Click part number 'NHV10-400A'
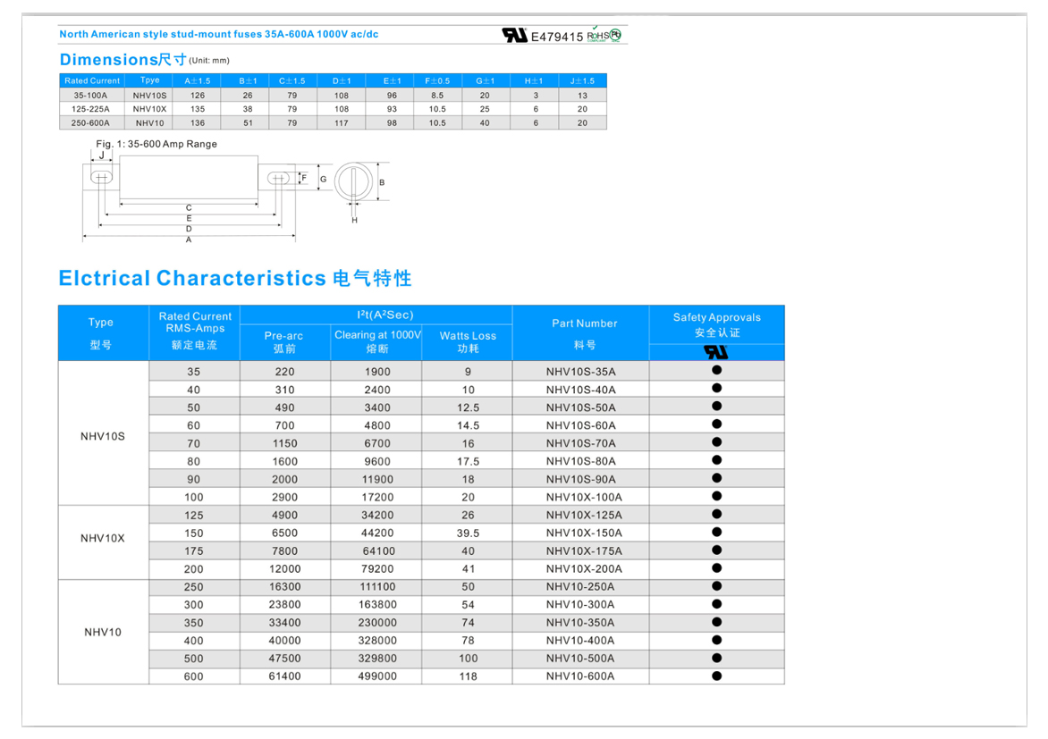 580,640
